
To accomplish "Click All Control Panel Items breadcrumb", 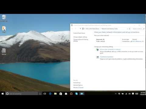I will coord(92,29).
